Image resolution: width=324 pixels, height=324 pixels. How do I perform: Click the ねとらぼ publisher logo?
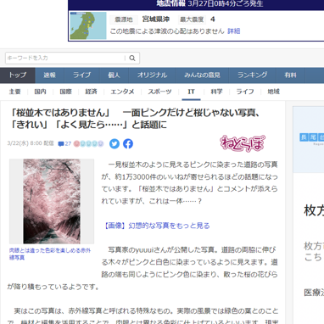coord(243,143)
